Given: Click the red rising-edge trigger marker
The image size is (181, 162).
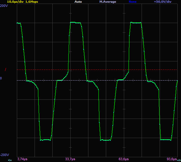Looking at the screenshot, I should (x=5, y=70).
